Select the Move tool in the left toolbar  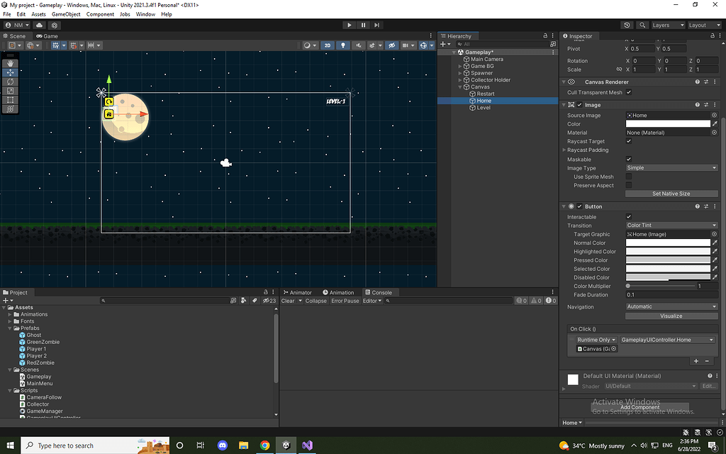10,72
